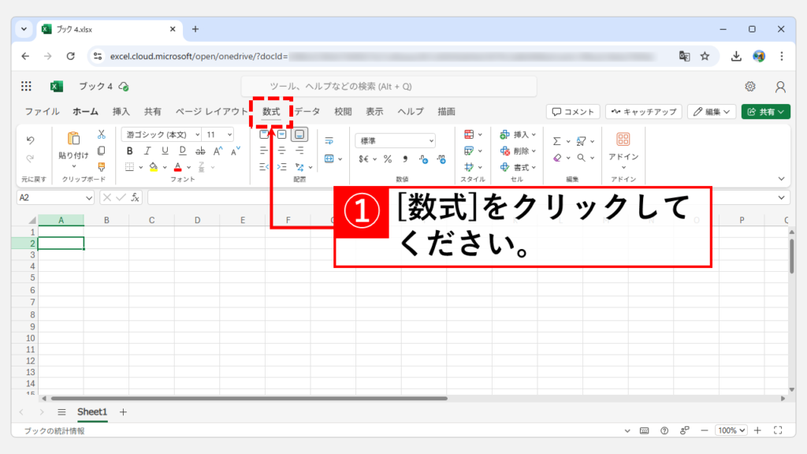
Task: Click the percent style icon
Action: [x=387, y=158]
